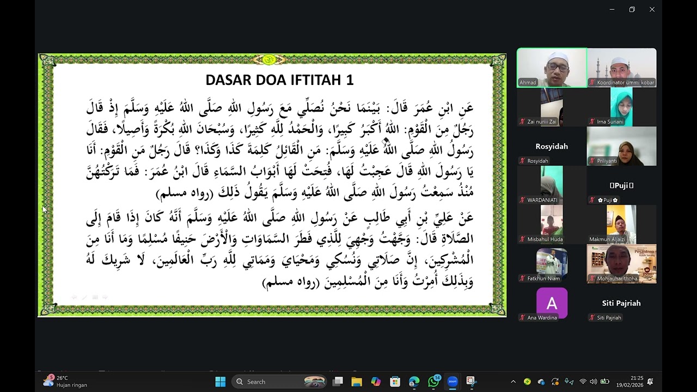Select Ahmad's video tile
Image resolution: width=697 pixels, height=392 pixels.
(552, 68)
